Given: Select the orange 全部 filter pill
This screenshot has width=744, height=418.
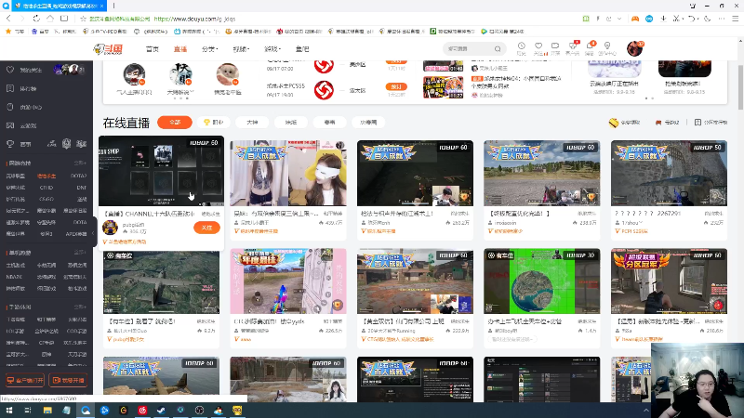Looking at the screenshot, I should click(x=175, y=123).
